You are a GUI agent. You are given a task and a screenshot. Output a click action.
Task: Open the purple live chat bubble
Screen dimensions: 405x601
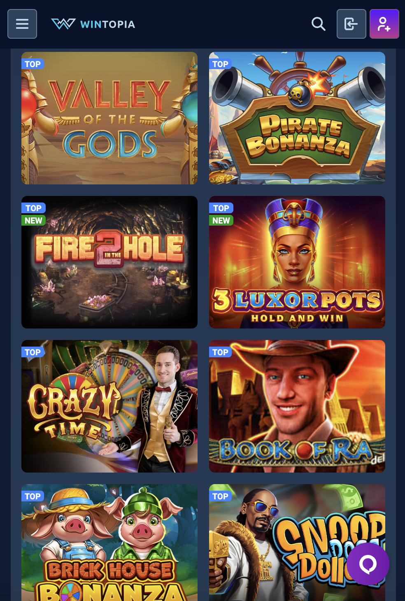368,564
